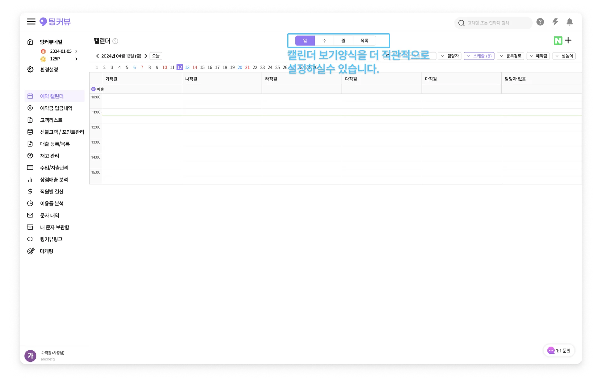The image size is (602, 378).
Task: Open the 1:1 문의 chat bubble
Action: pyautogui.click(x=559, y=350)
